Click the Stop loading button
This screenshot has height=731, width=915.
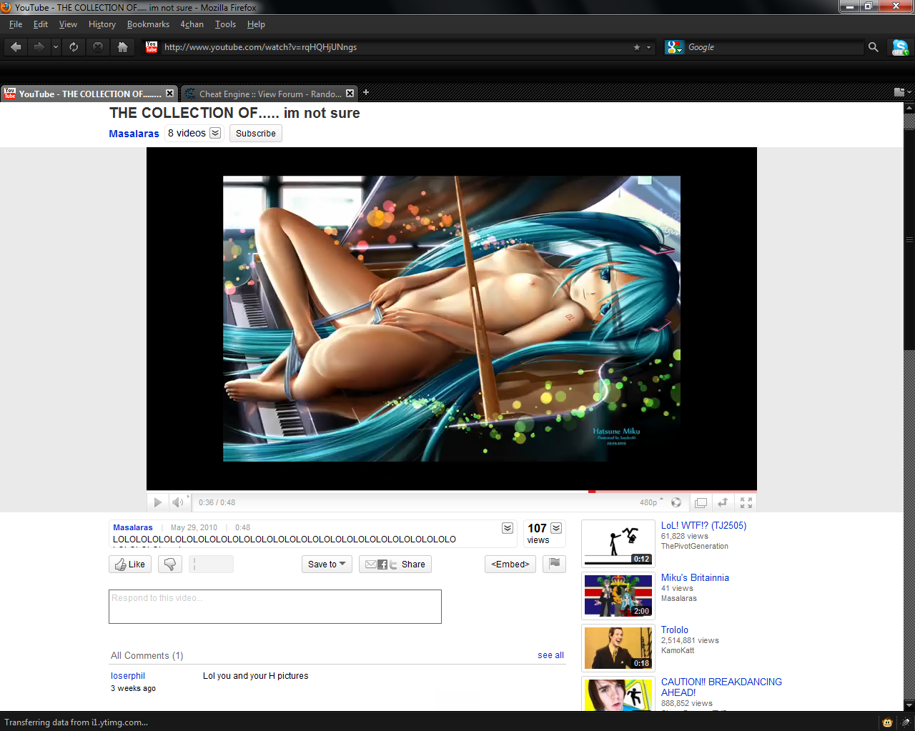coord(98,47)
